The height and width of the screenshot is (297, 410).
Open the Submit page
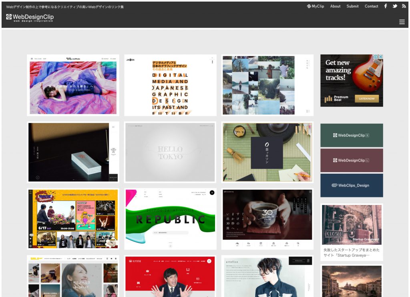(352, 6)
